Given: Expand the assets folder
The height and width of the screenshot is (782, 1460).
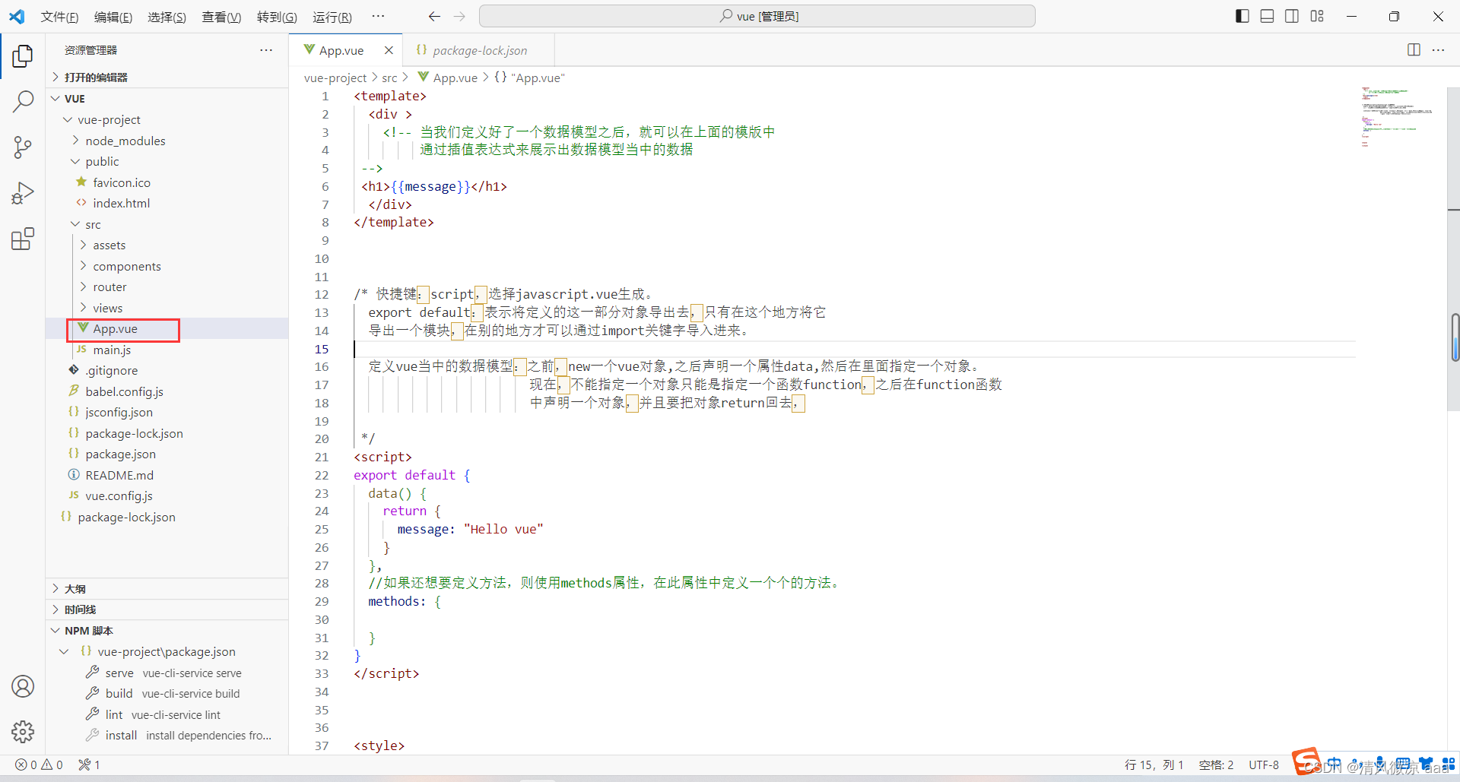Looking at the screenshot, I should tap(167, 245).
